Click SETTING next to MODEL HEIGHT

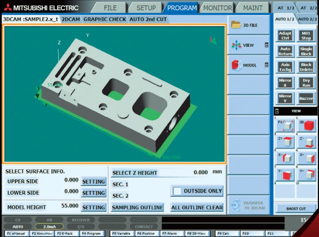pyautogui.click(x=93, y=207)
